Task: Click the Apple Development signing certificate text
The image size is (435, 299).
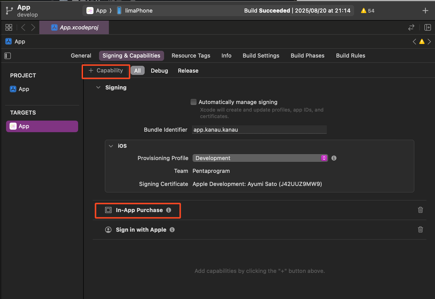Action: [257, 184]
